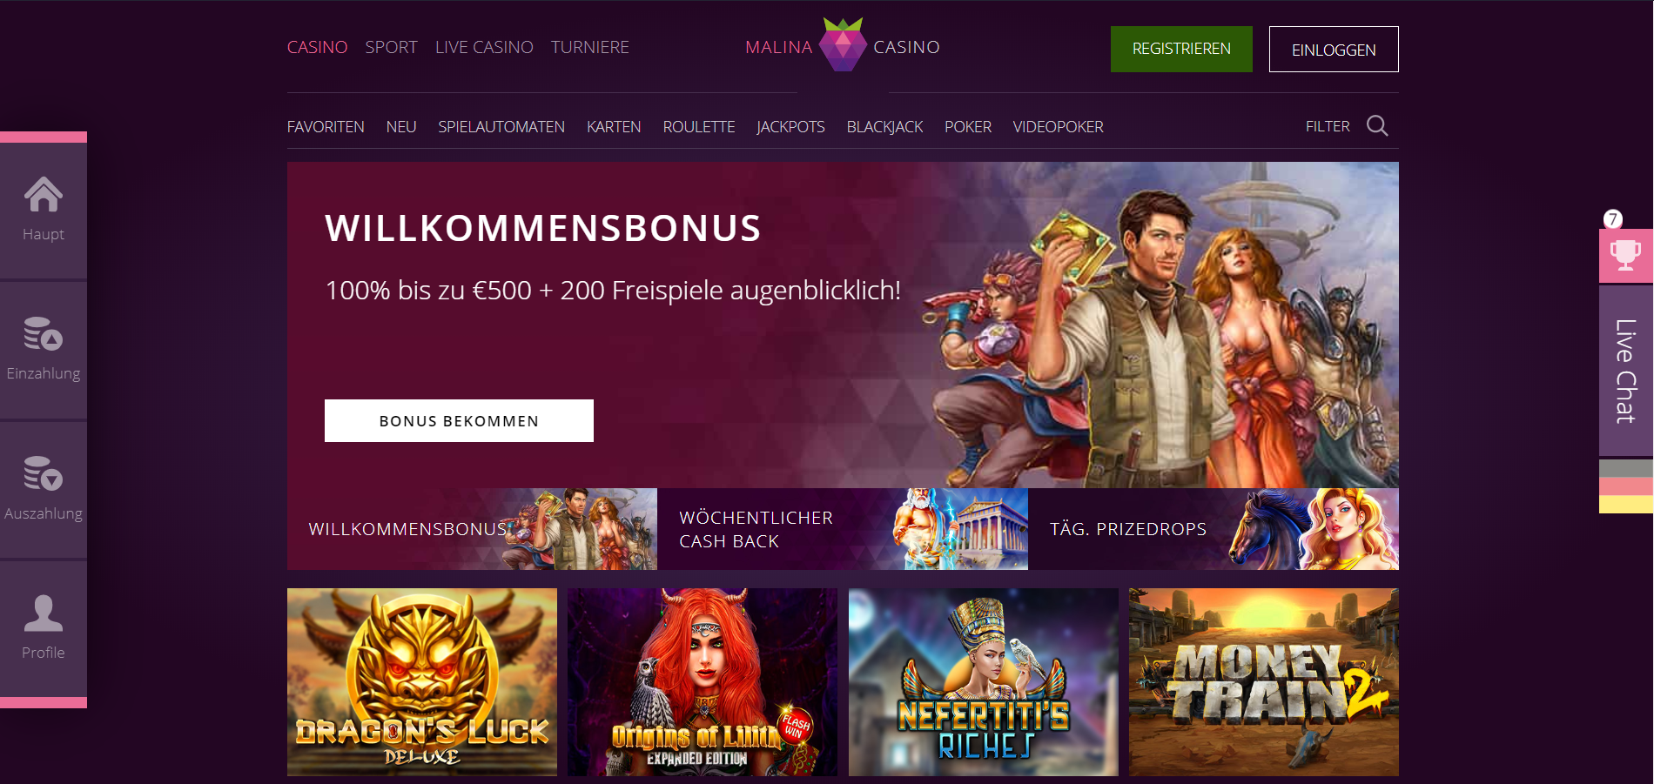The height and width of the screenshot is (784, 1654).
Task: Switch to the JACKPOTS category tab
Action: coord(790,127)
